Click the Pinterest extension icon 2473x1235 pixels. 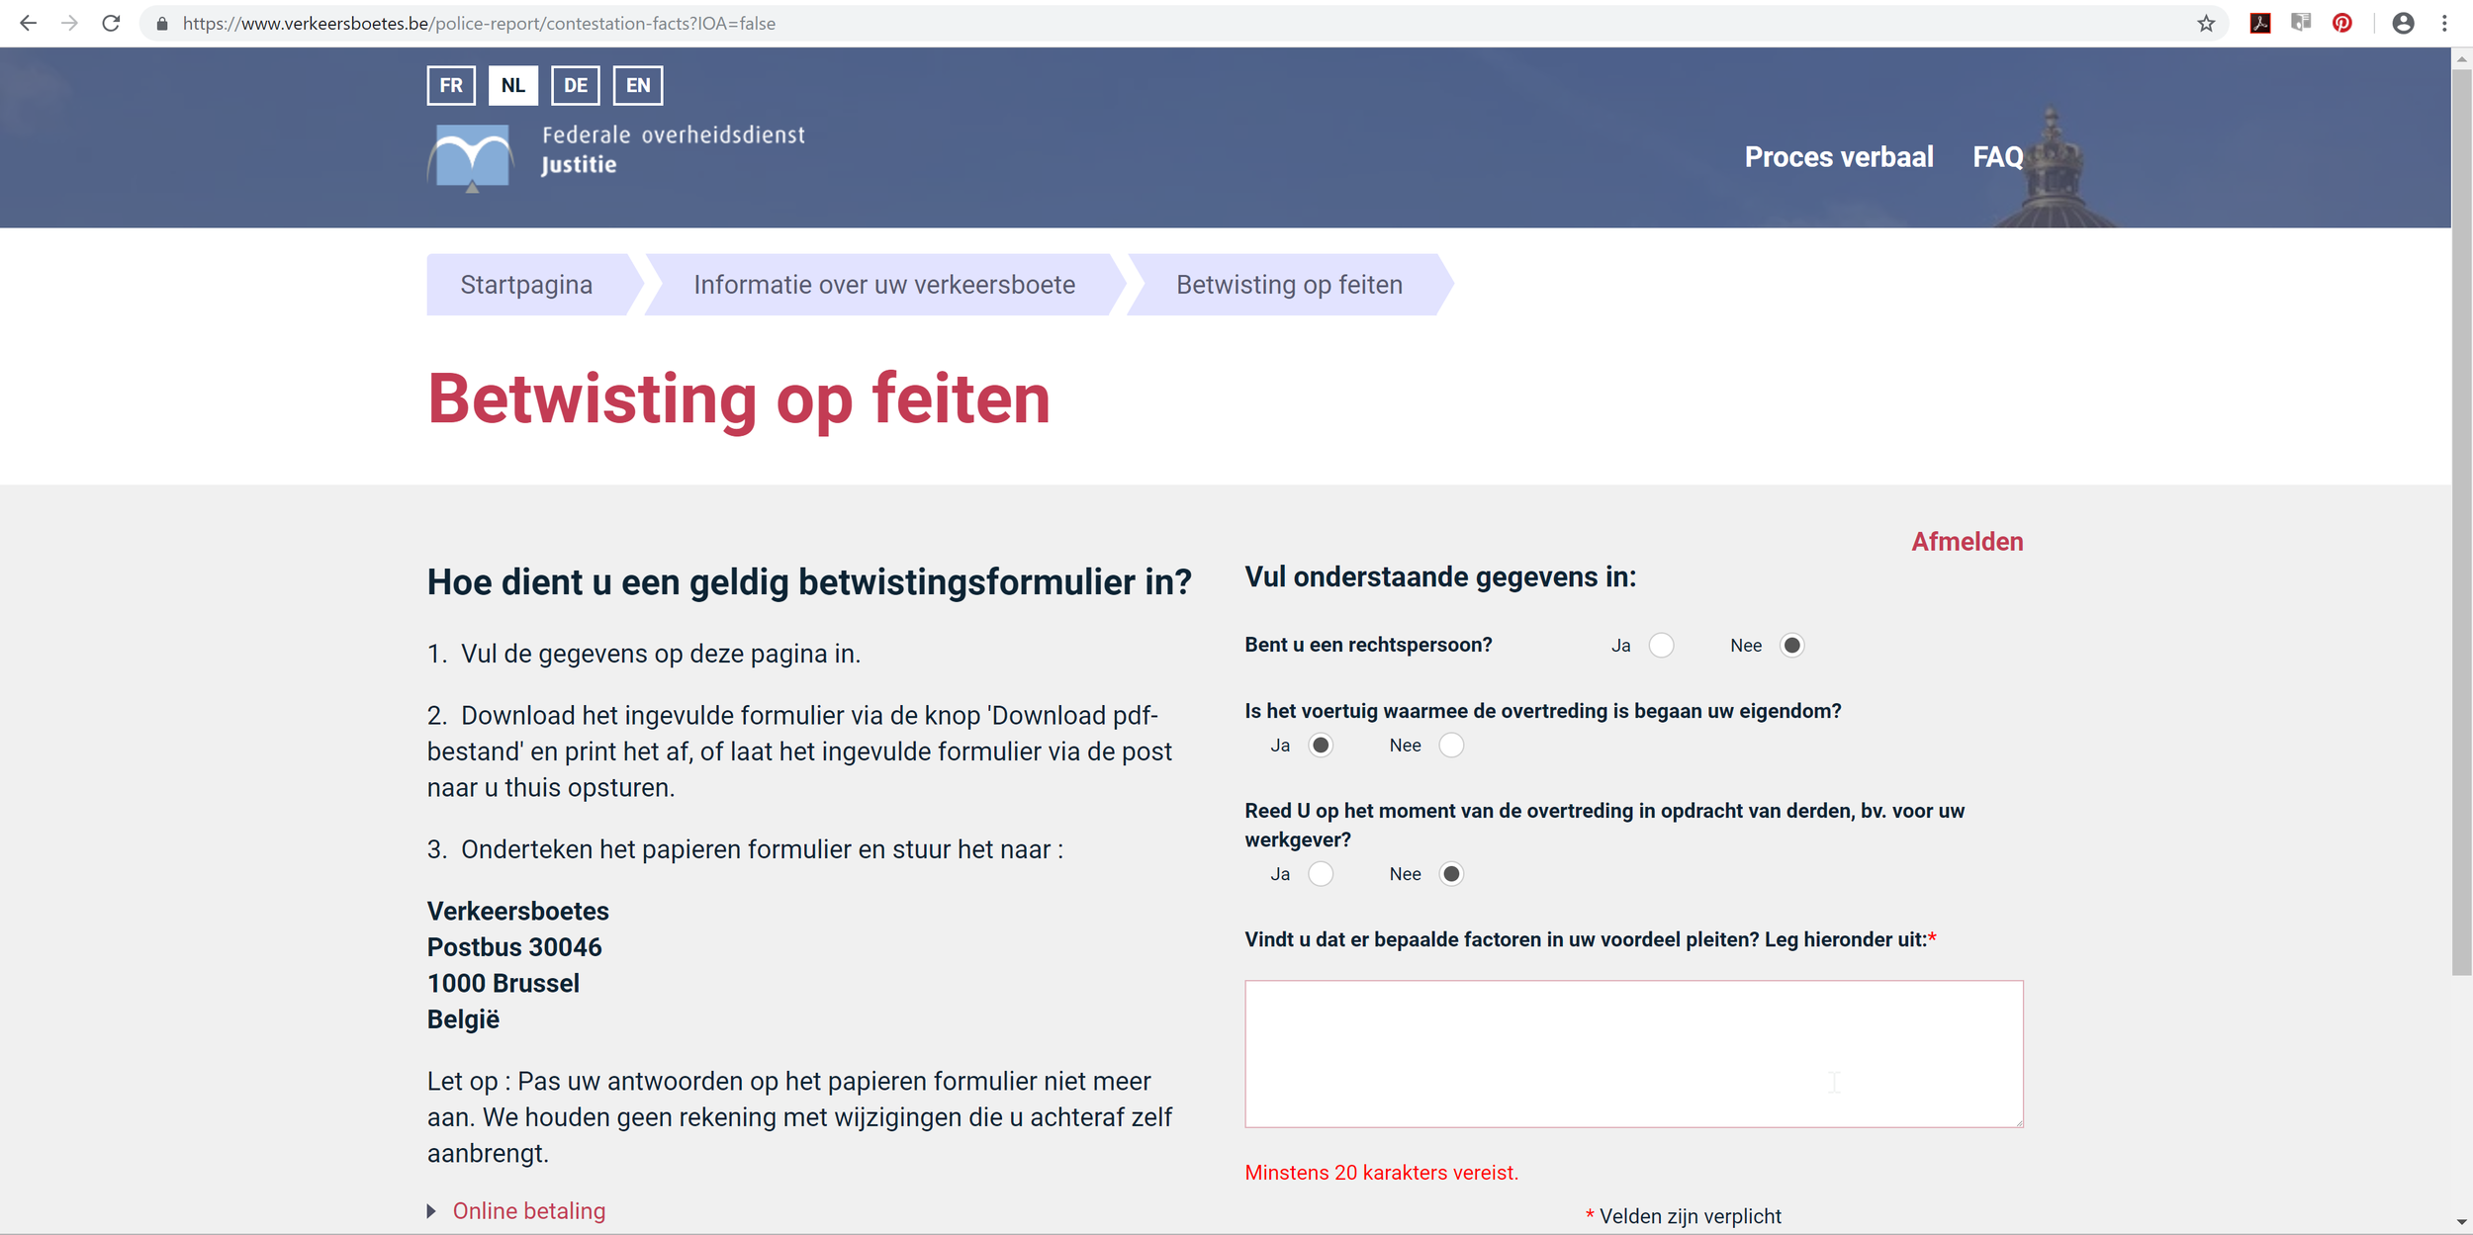pos(2341,23)
